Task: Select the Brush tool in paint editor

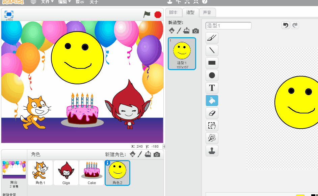Action: (212, 38)
